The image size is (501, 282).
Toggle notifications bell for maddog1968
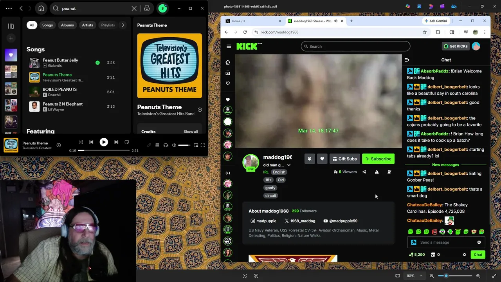[x=310, y=159]
